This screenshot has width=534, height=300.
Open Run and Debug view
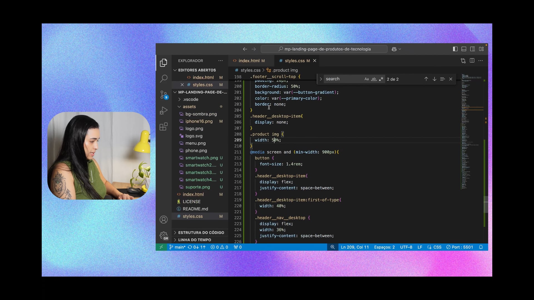164,111
